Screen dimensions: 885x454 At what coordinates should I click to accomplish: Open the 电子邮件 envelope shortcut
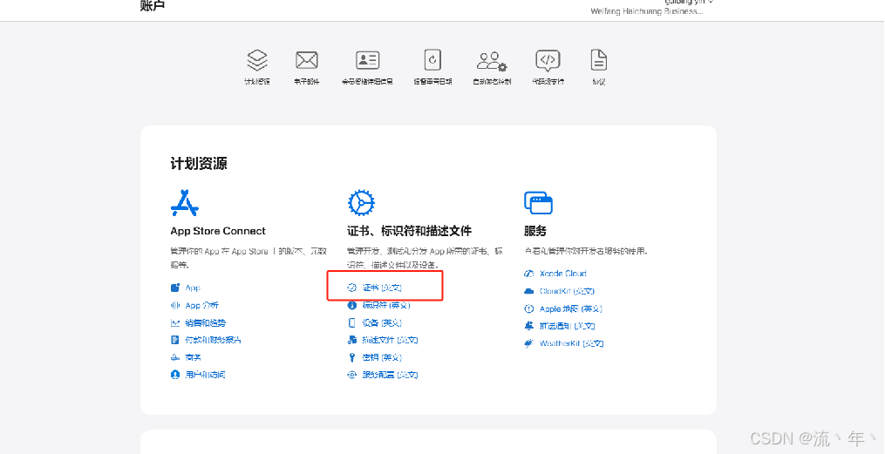[x=306, y=66]
